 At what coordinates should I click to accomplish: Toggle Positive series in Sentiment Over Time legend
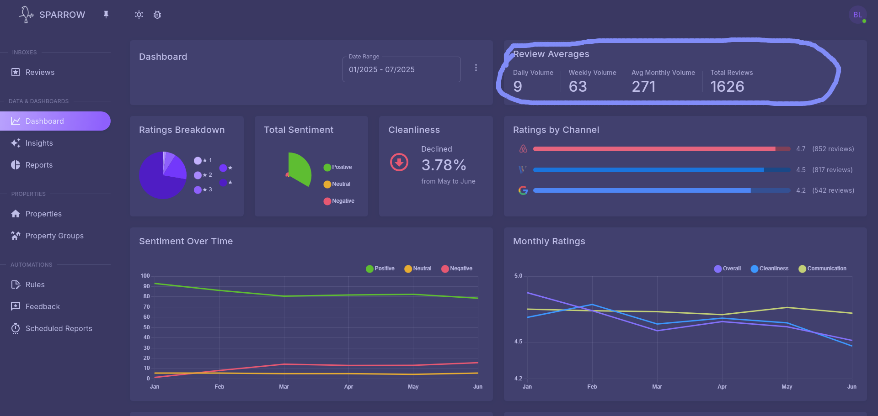pyautogui.click(x=380, y=269)
